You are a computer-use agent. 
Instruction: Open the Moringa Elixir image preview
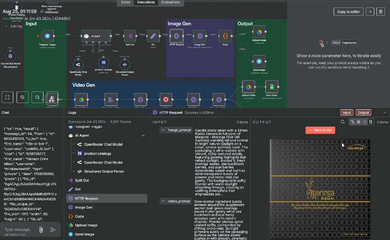(320, 189)
